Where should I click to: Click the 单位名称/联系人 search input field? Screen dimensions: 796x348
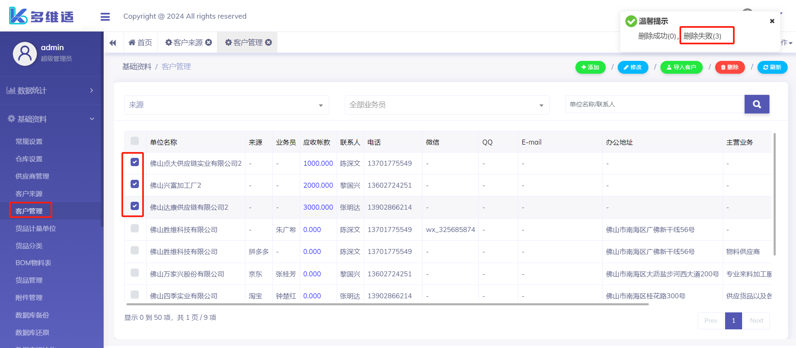tap(654, 104)
